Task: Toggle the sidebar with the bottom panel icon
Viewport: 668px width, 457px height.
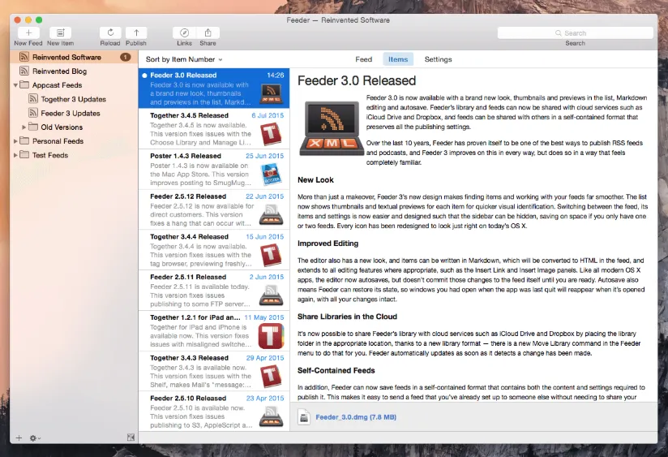Action: coord(131,438)
